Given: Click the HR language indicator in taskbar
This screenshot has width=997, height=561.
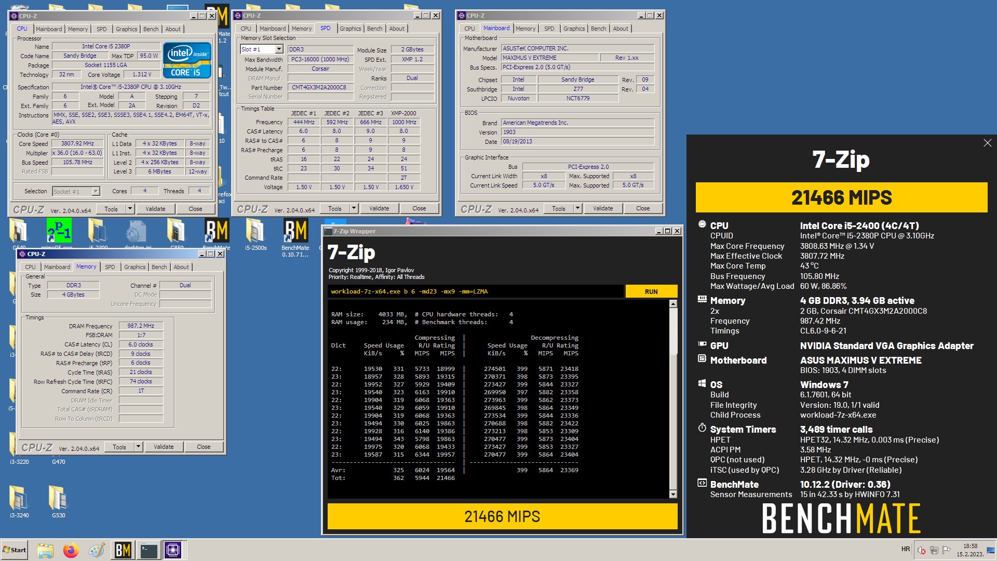Looking at the screenshot, I should [x=906, y=550].
